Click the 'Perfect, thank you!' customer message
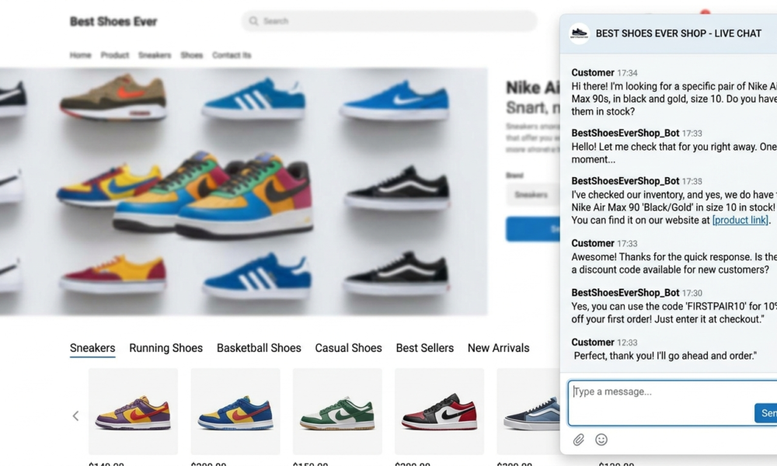The image size is (777, 466). click(x=665, y=356)
